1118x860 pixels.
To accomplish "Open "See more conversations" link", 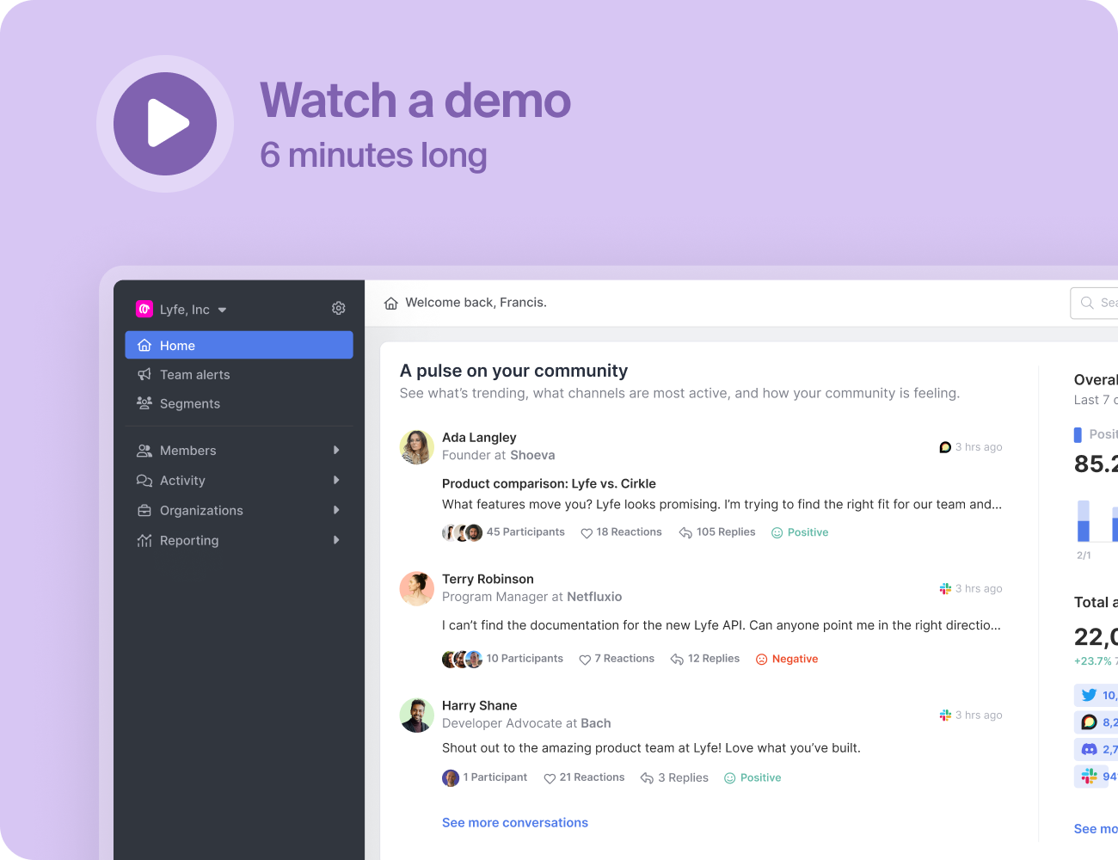I will (x=514, y=822).
